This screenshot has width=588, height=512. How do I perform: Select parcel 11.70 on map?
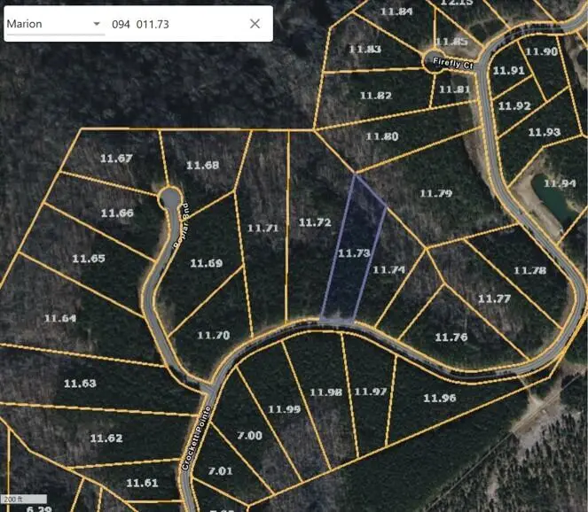[x=214, y=335]
